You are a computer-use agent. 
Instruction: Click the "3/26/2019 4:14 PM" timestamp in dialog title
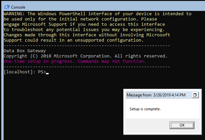[169, 95]
